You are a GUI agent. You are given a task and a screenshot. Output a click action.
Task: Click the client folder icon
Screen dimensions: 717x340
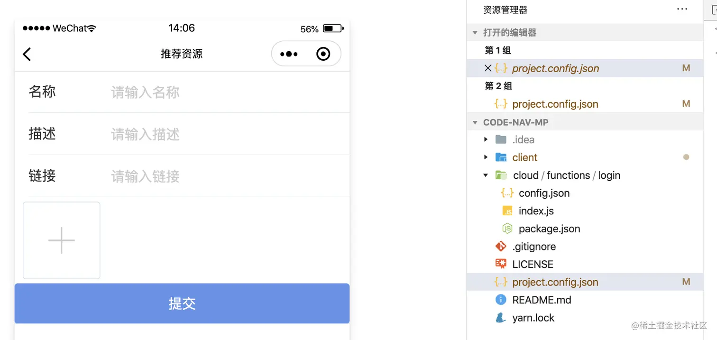[501, 157]
